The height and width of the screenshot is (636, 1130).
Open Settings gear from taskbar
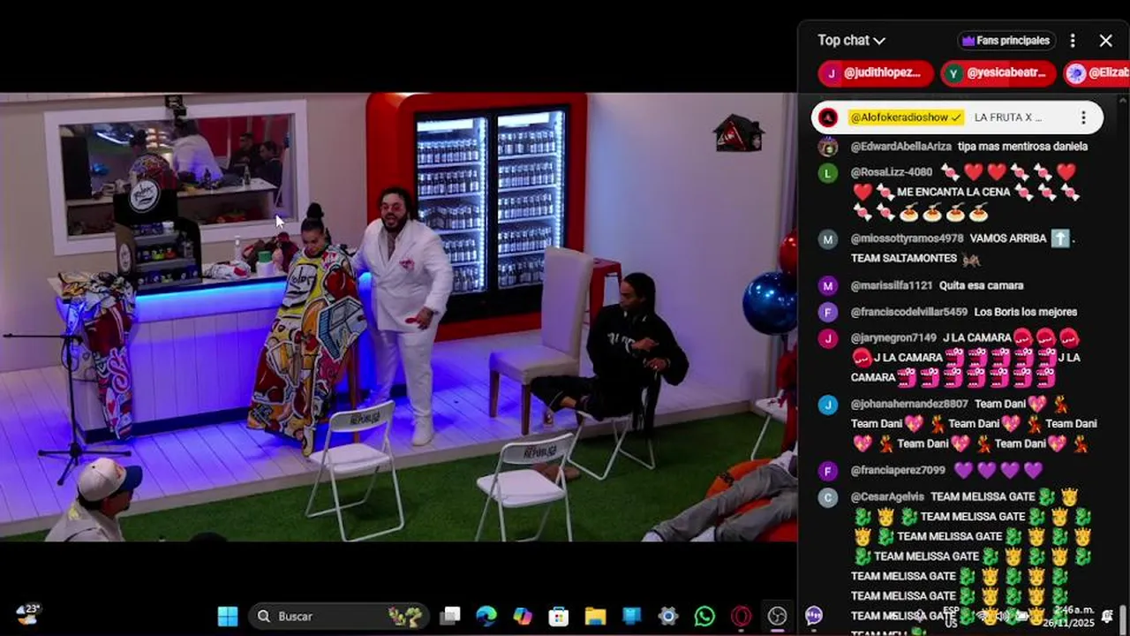coord(668,616)
